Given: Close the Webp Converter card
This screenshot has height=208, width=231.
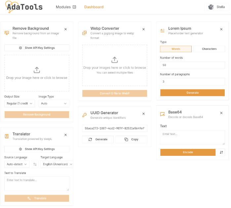Looking at the screenshot, I should point(143,29).
